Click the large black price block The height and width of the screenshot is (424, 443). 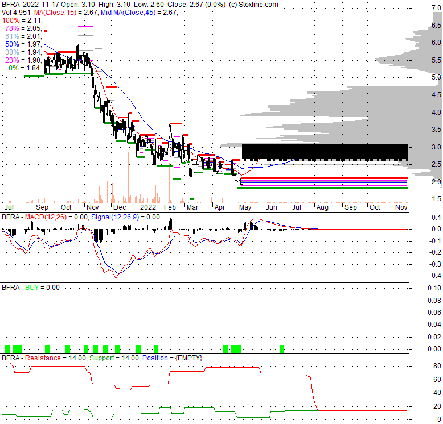pos(325,152)
